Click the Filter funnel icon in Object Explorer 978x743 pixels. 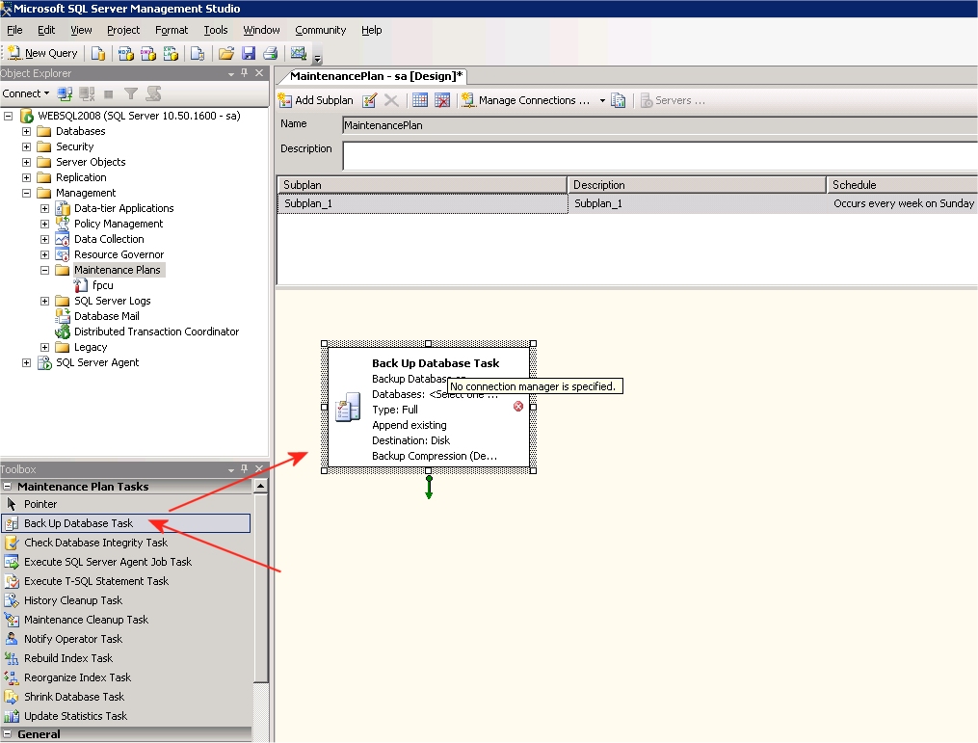tap(130, 94)
